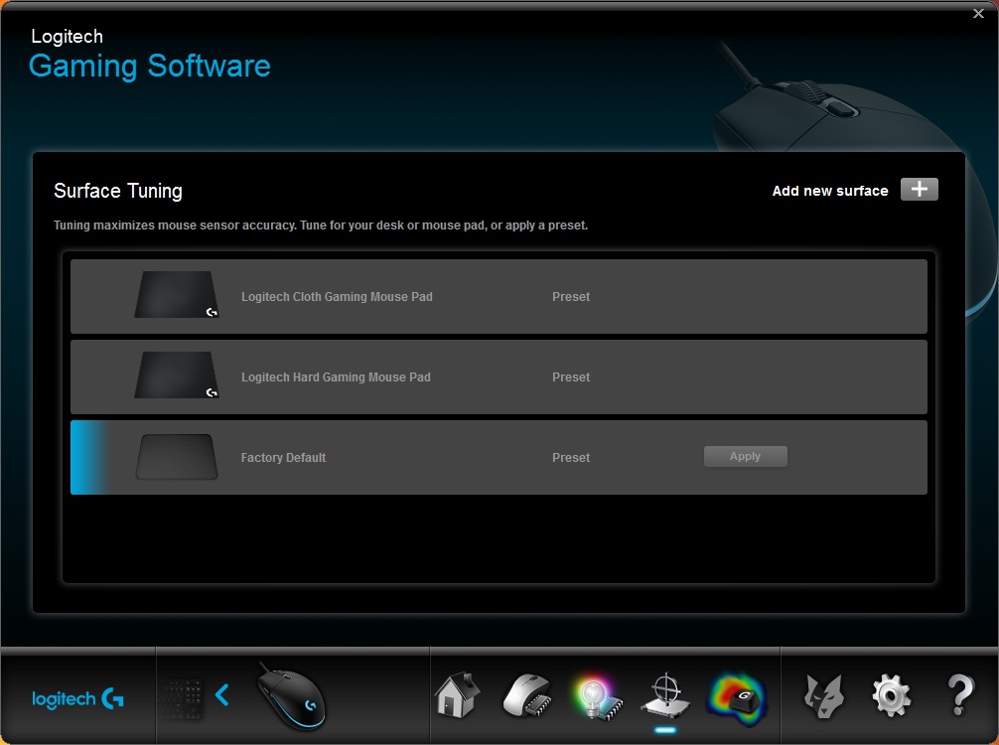Click the Add new surface label
This screenshot has width=999, height=745.
click(x=829, y=191)
